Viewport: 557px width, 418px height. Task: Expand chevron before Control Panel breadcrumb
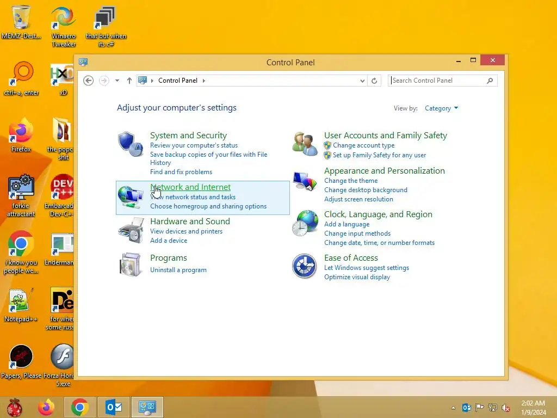point(152,81)
